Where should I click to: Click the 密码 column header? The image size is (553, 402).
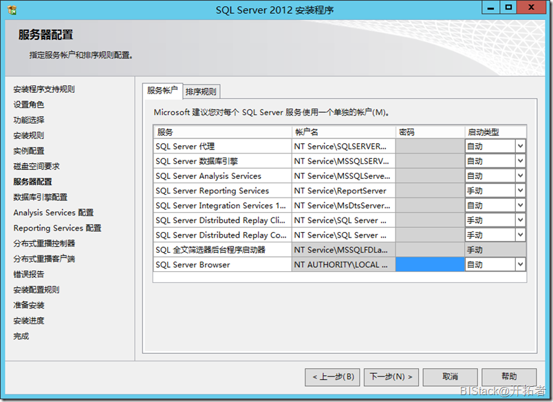pos(430,132)
